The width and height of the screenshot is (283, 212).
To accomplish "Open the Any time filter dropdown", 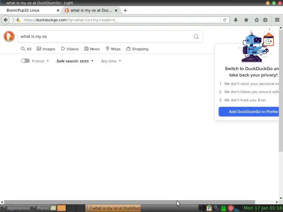I will (x=111, y=61).
